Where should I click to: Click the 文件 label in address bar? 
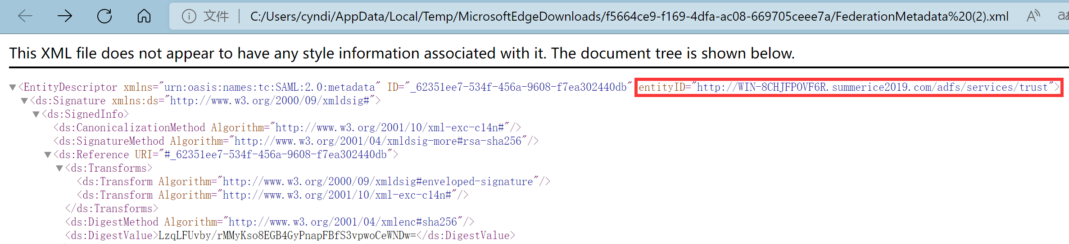point(216,17)
